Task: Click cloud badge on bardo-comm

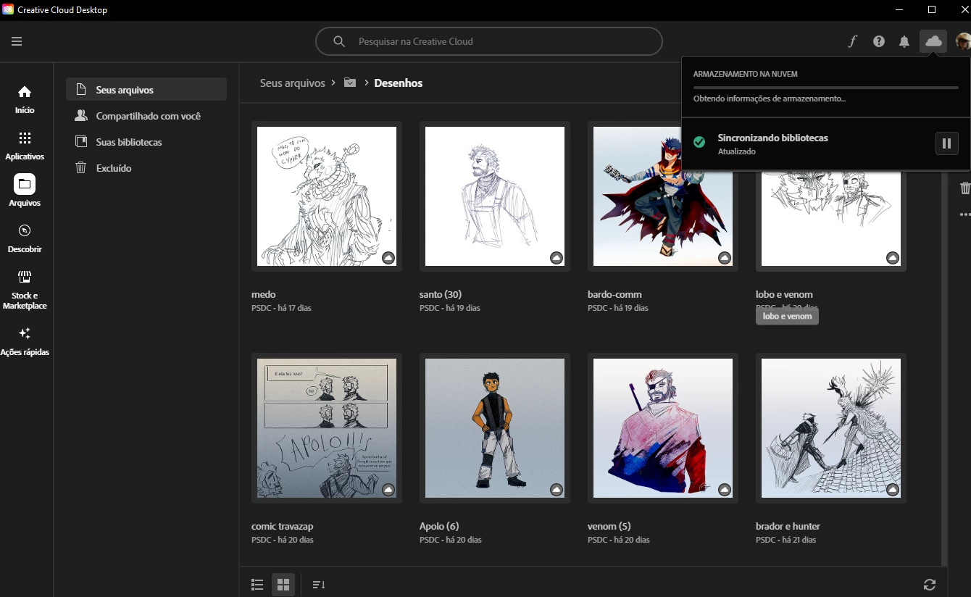Action: (725, 258)
